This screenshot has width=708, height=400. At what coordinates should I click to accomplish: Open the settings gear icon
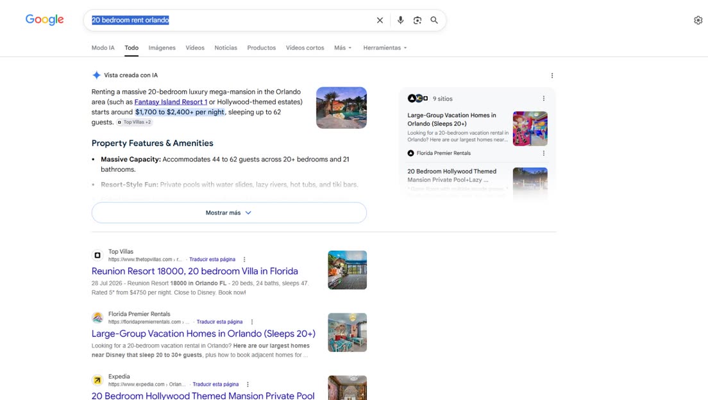(698, 21)
